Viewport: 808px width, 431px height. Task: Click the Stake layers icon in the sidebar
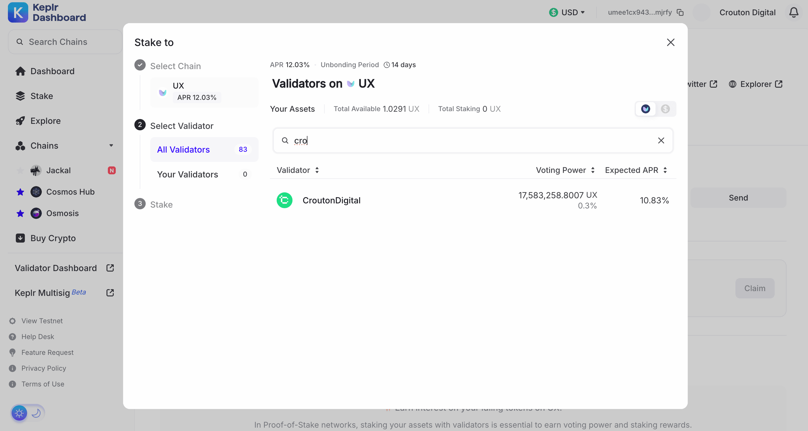click(x=20, y=96)
